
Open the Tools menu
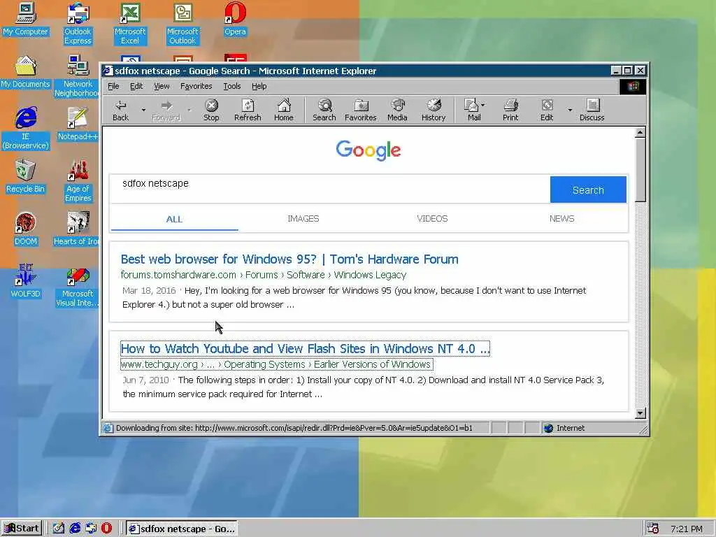point(232,86)
